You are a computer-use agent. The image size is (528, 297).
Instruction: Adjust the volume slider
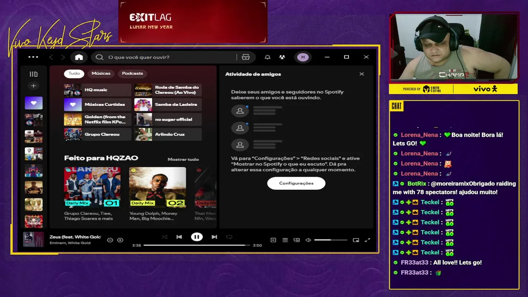click(330, 240)
